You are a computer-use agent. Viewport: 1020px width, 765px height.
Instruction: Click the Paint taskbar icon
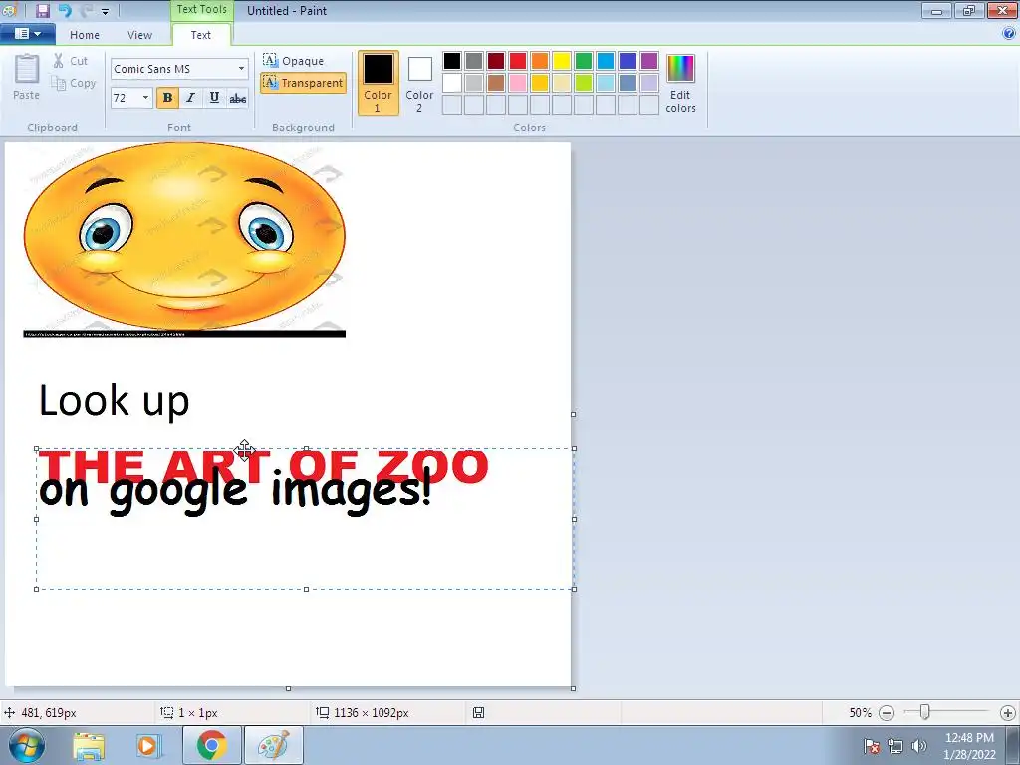[x=273, y=745]
